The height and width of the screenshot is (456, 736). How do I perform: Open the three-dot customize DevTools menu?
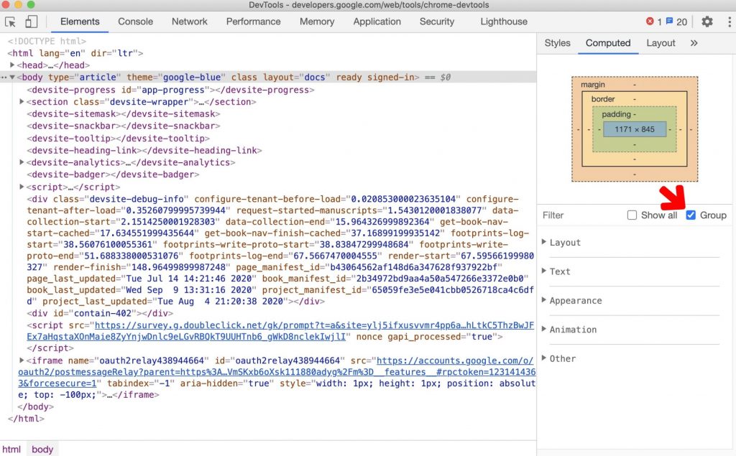(x=729, y=22)
